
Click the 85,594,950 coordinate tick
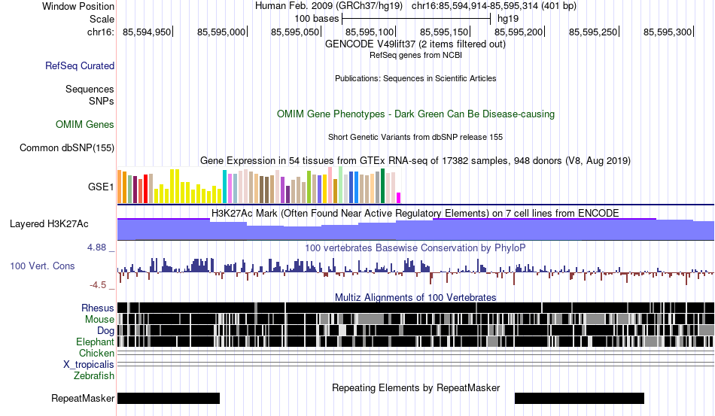[147, 32]
